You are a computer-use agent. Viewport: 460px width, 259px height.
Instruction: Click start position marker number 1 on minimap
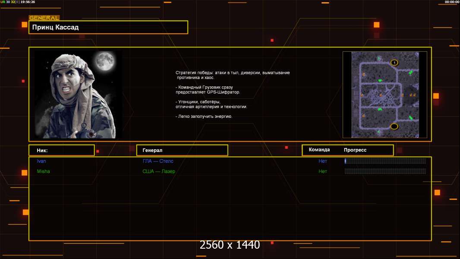[x=394, y=63]
